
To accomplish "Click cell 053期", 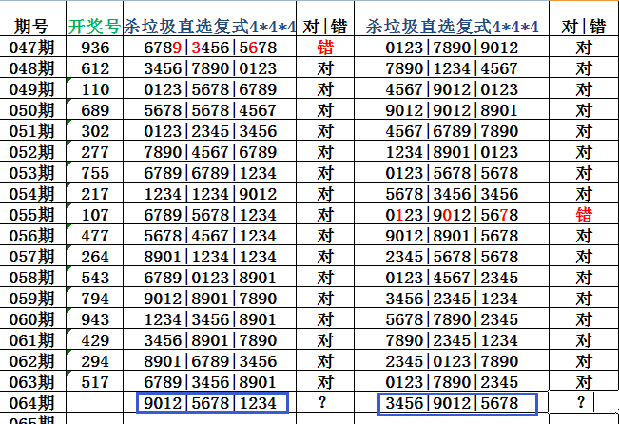I will pyautogui.click(x=31, y=173).
